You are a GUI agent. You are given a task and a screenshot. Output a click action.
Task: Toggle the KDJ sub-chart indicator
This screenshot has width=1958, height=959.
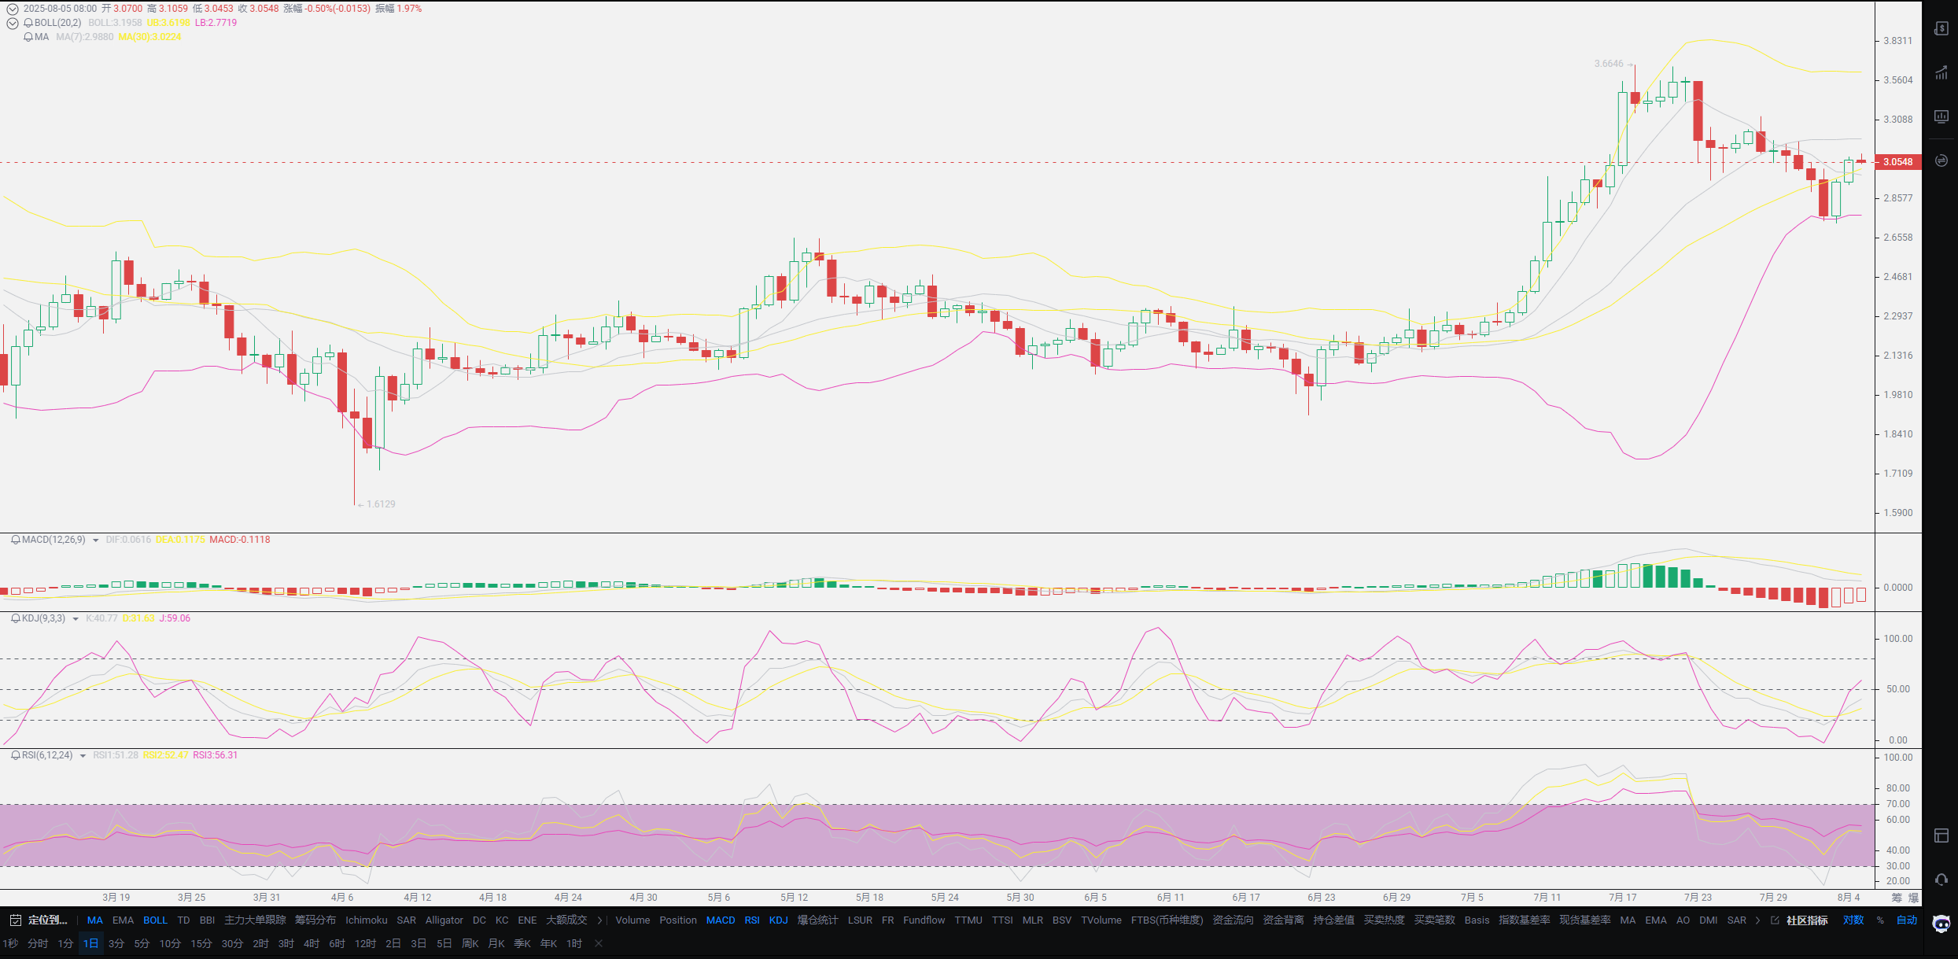778,920
